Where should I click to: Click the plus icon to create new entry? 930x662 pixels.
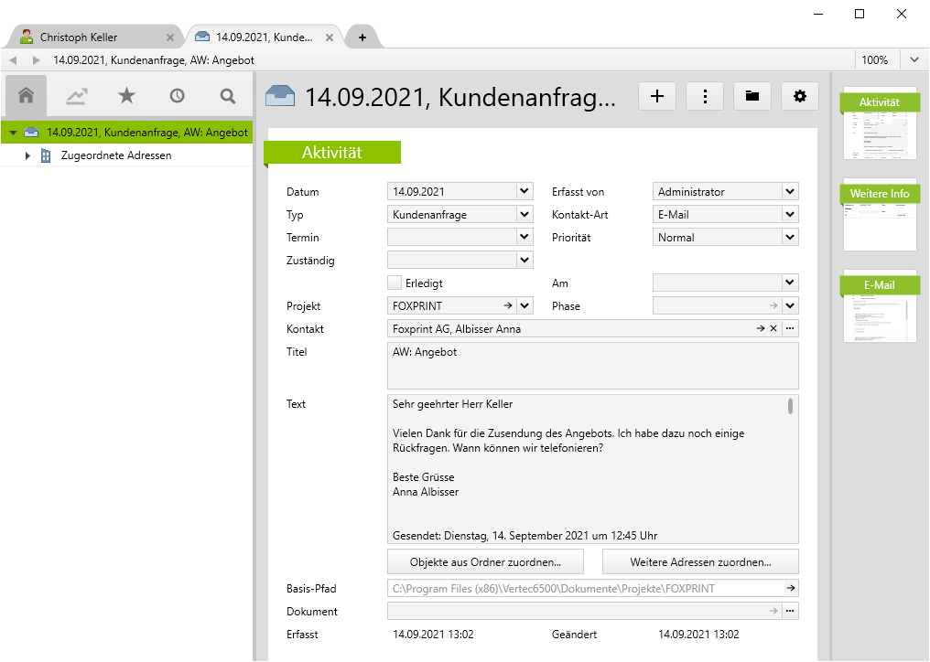(x=656, y=95)
